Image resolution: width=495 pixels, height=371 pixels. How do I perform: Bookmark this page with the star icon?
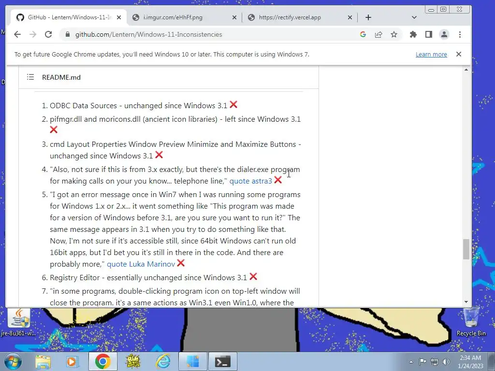[x=394, y=34]
